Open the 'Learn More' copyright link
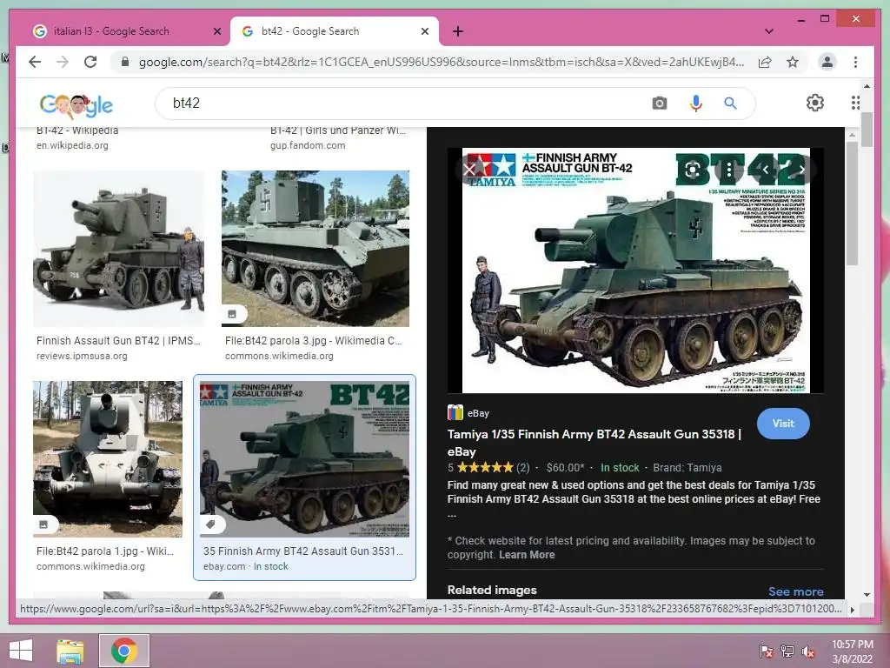890x668 pixels. (528, 554)
